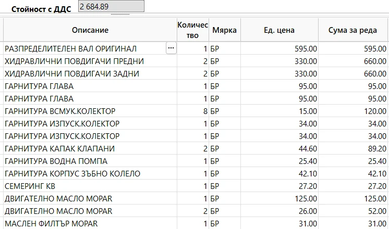Select the ГАРНИТУРА ВСМУК.КОЛЕКТОР row description
This screenshot has height=229, width=389.
[60, 111]
